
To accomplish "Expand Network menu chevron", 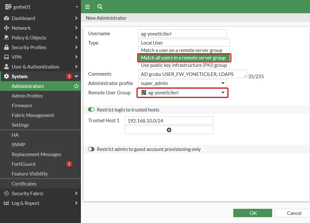I will tap(76, 28).
